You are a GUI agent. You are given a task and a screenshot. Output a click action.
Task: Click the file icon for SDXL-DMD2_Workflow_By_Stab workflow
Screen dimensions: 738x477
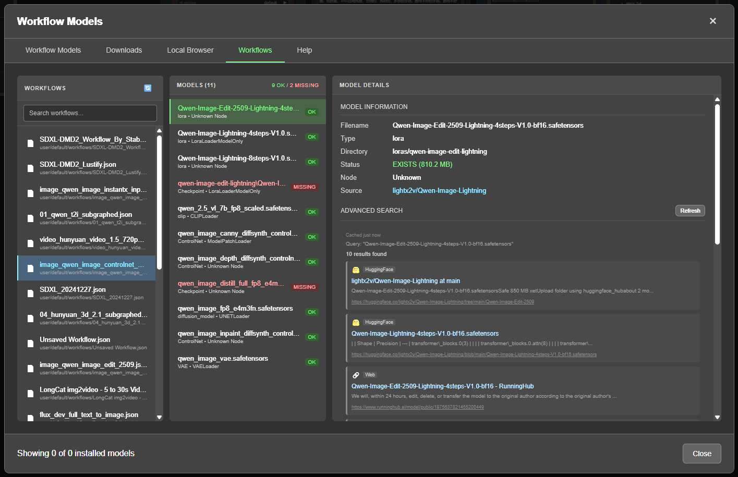pyautogui.click(x=30, y=143)
